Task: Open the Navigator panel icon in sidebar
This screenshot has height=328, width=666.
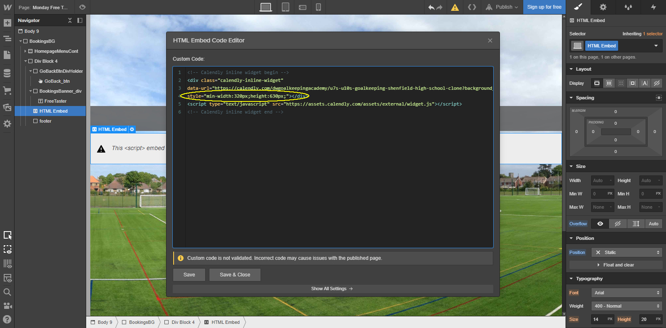Action: [7, 39]
